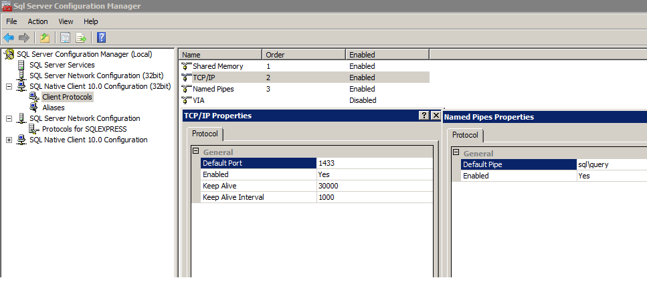Edit the Keep Alive value 30000
This screenshot has height=282, width=647.
click(x=374, y=186)
